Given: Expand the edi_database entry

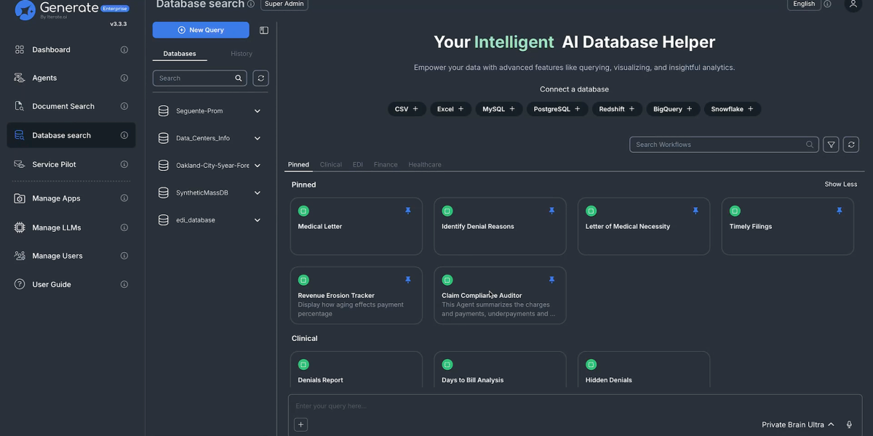Looking at the screenshot, I should click(257, 219).
